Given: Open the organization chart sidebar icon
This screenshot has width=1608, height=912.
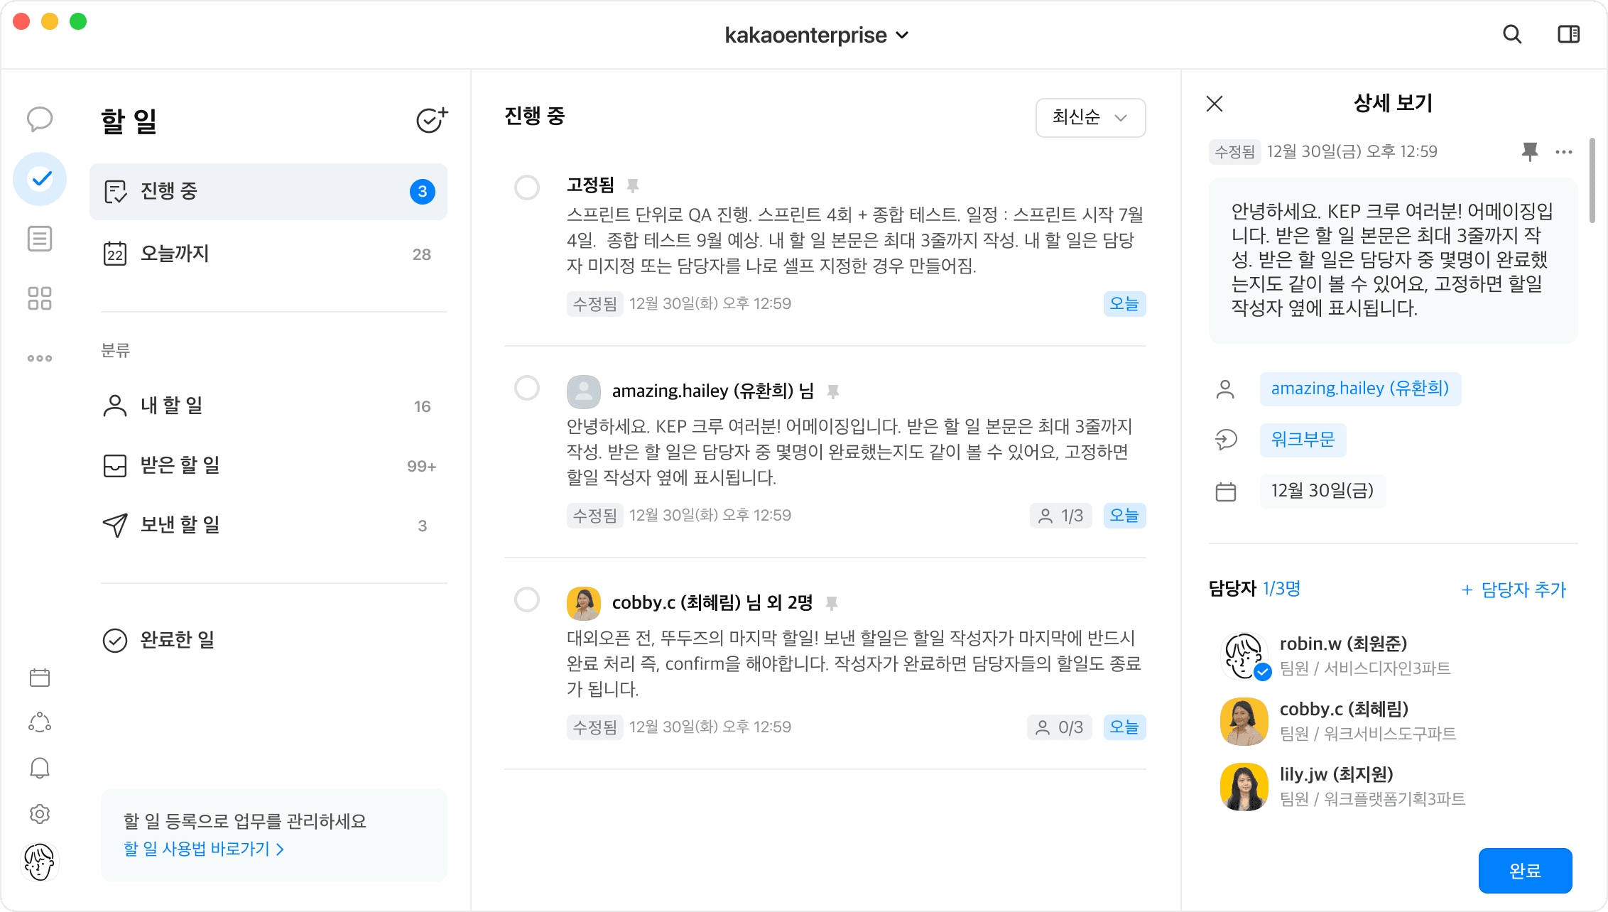Looking at the screenshot, I should (40, 722).
